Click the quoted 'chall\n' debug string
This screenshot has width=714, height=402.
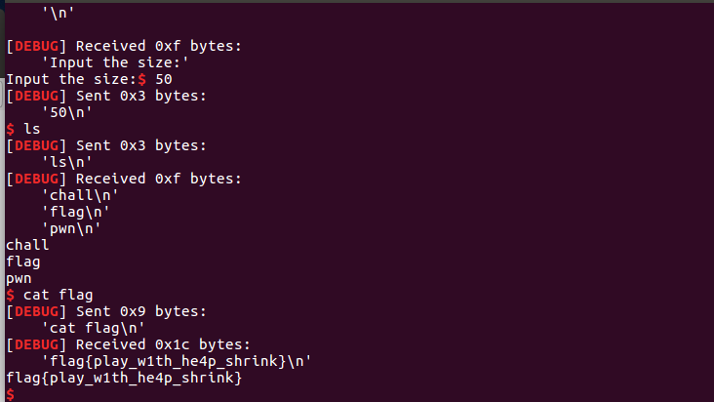pyautogui.click(x=80, y=195)
